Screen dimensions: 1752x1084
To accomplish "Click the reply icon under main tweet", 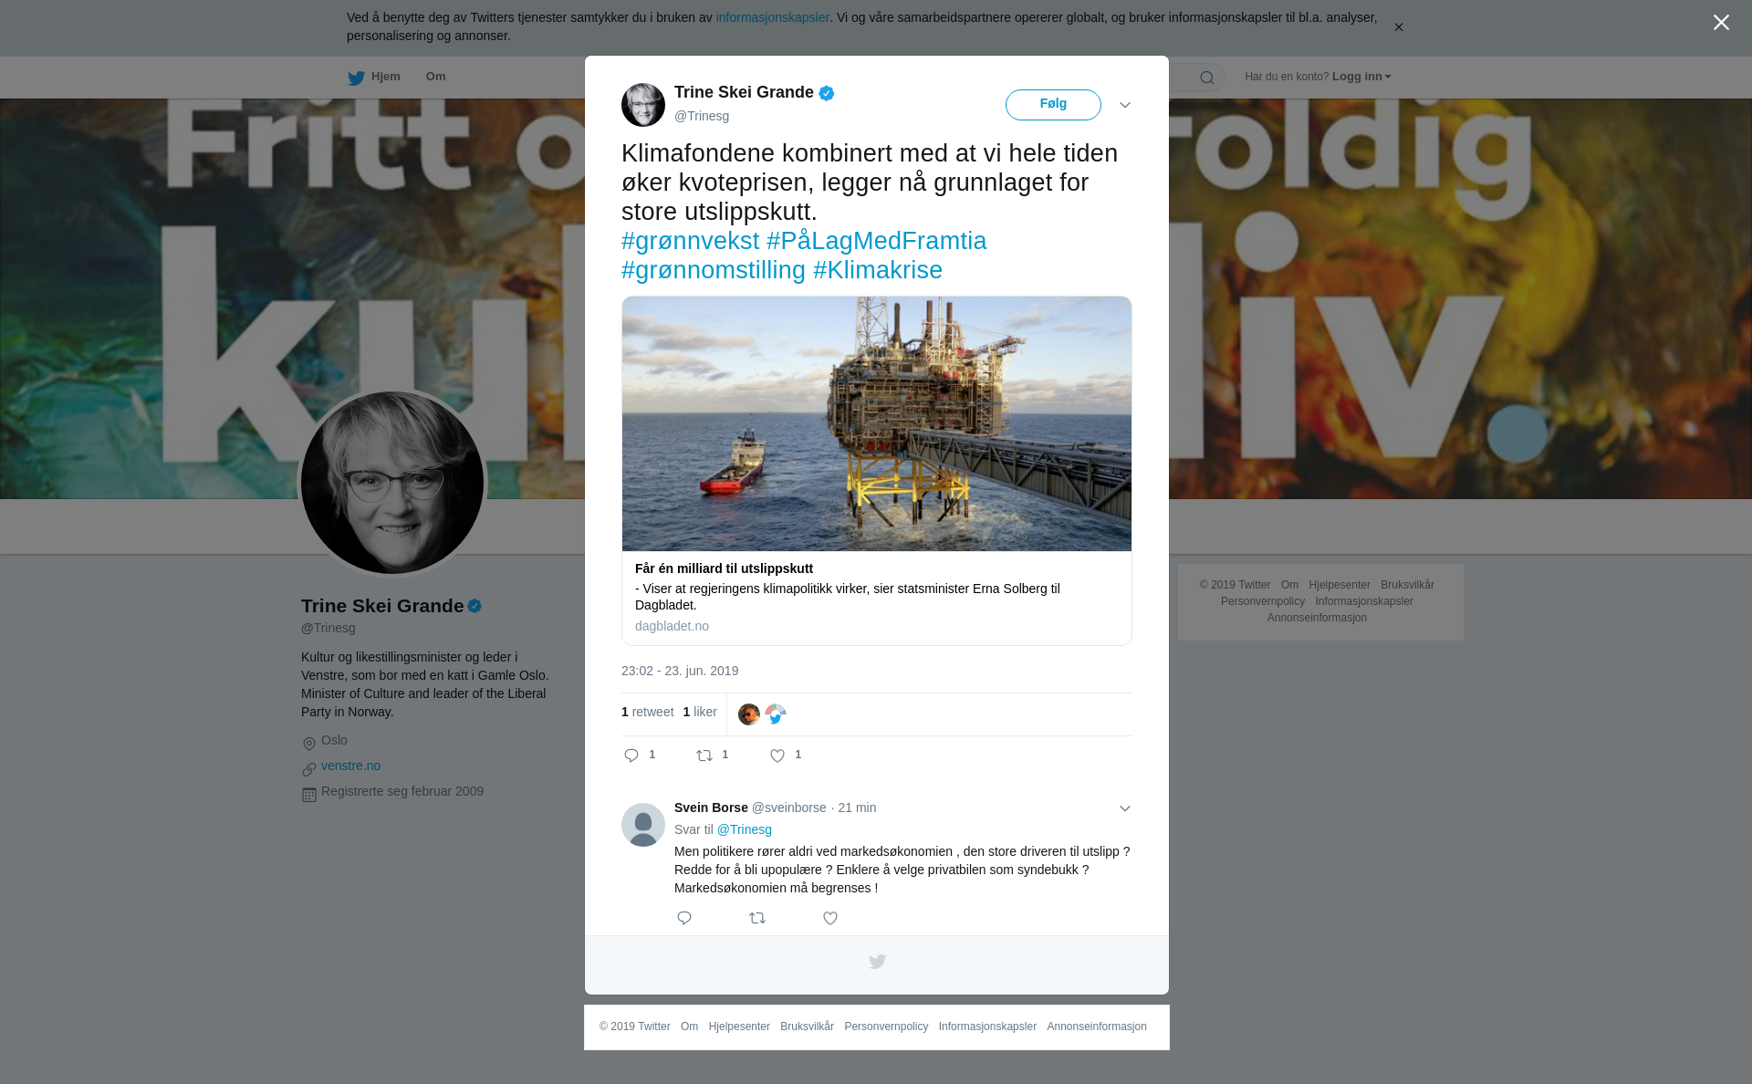I will click(x=631, y=756).
